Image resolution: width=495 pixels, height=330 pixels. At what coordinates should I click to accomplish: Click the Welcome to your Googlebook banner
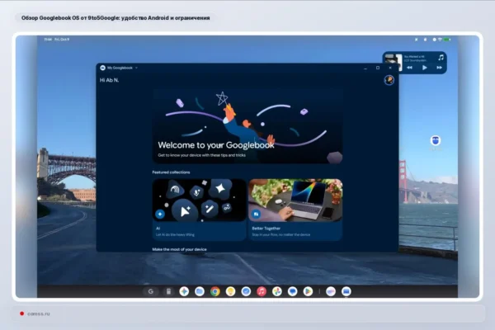tap(247, 126)
